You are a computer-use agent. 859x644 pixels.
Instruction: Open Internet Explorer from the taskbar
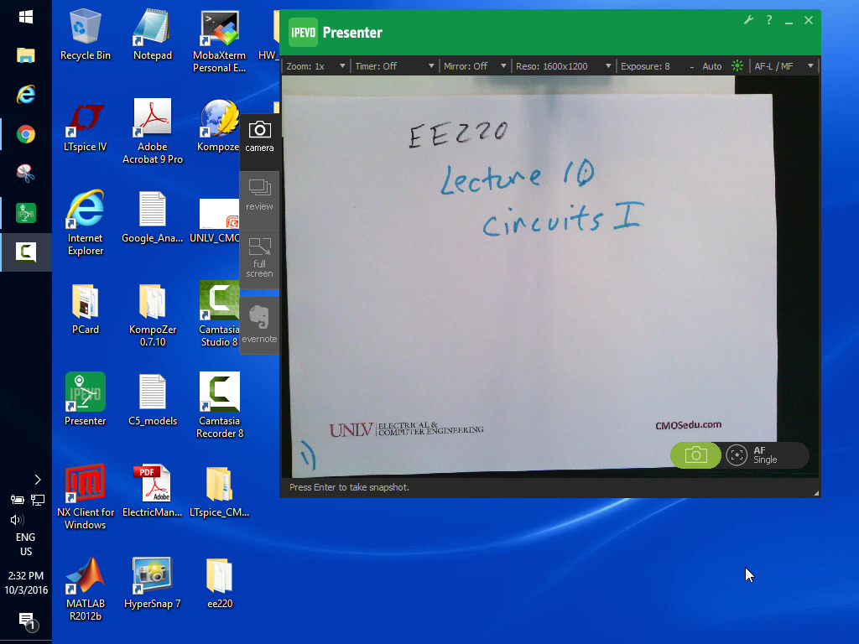click(x=26, y=95)
